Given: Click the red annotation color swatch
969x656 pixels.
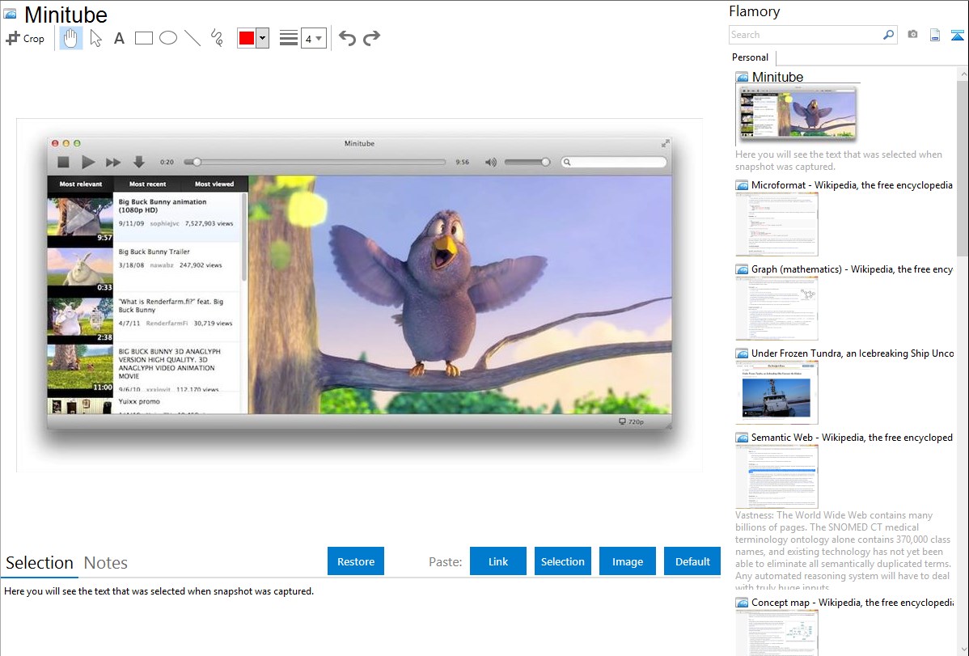Looking at the screenshot, I should click(x=247, y=38).
